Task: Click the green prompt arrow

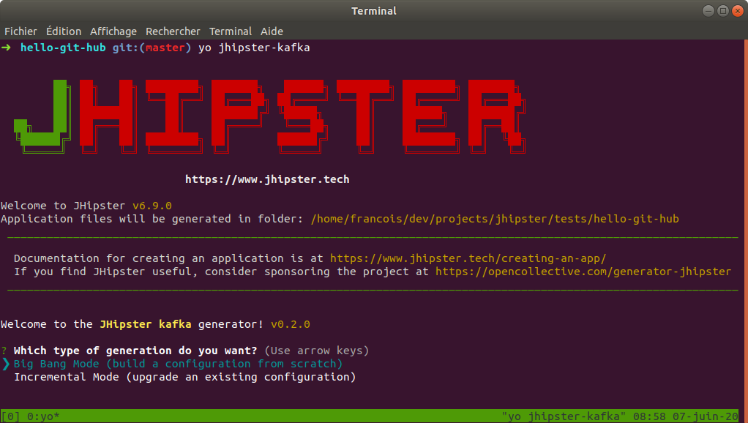Action: click(x=6, y=48)
